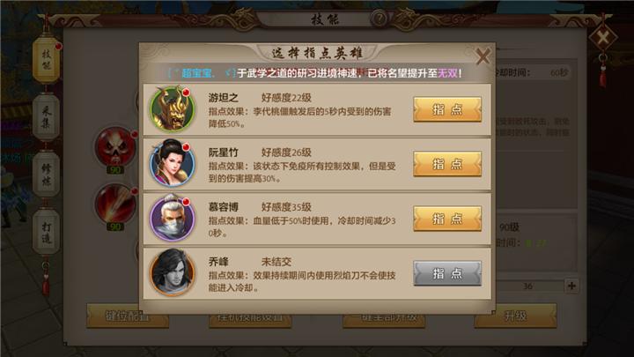Click the 升级 upgrade button

coord(515,316)
